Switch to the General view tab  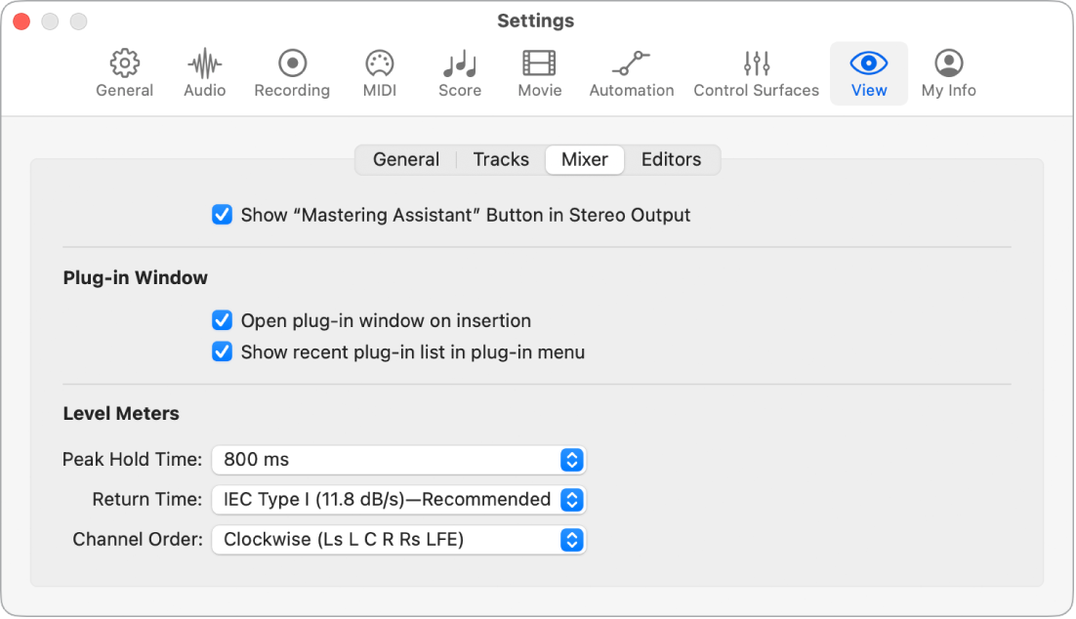coord(406,159)
